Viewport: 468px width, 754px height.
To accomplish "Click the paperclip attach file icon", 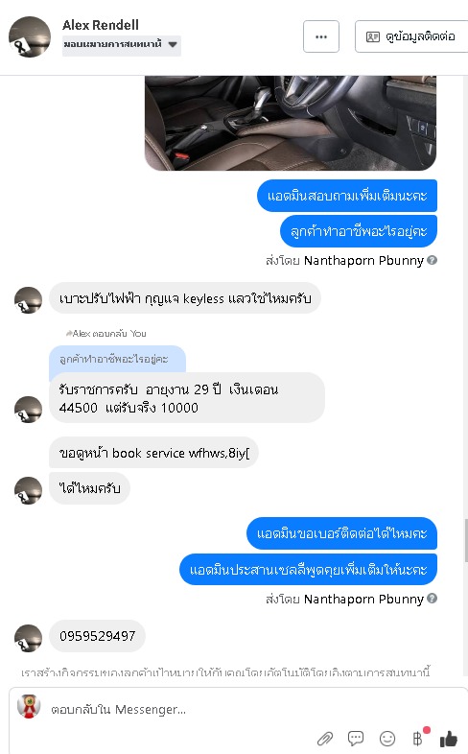I will tap(325, 738).
